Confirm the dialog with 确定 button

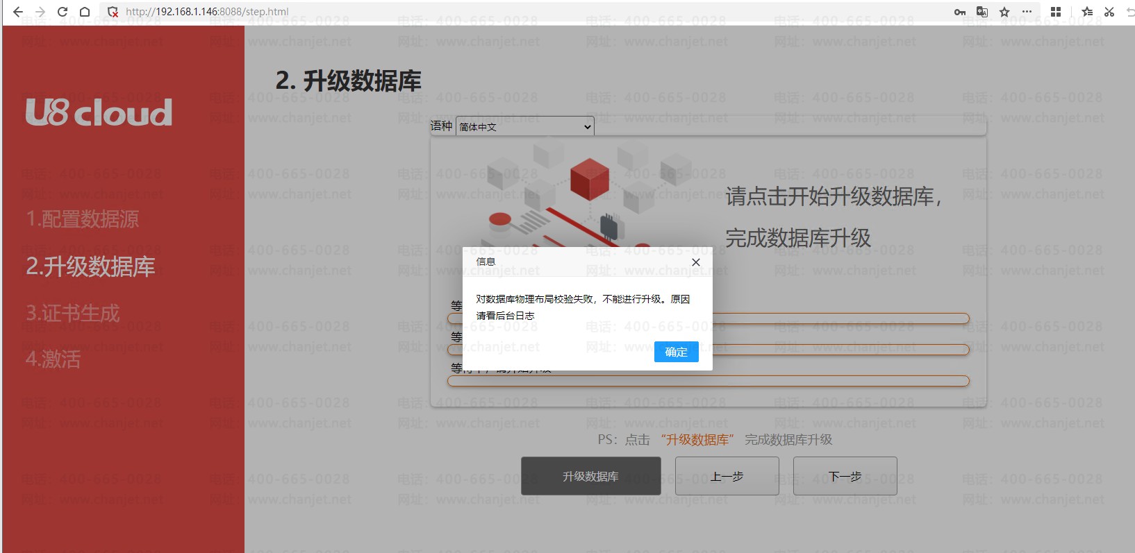(x=677, y=352)
